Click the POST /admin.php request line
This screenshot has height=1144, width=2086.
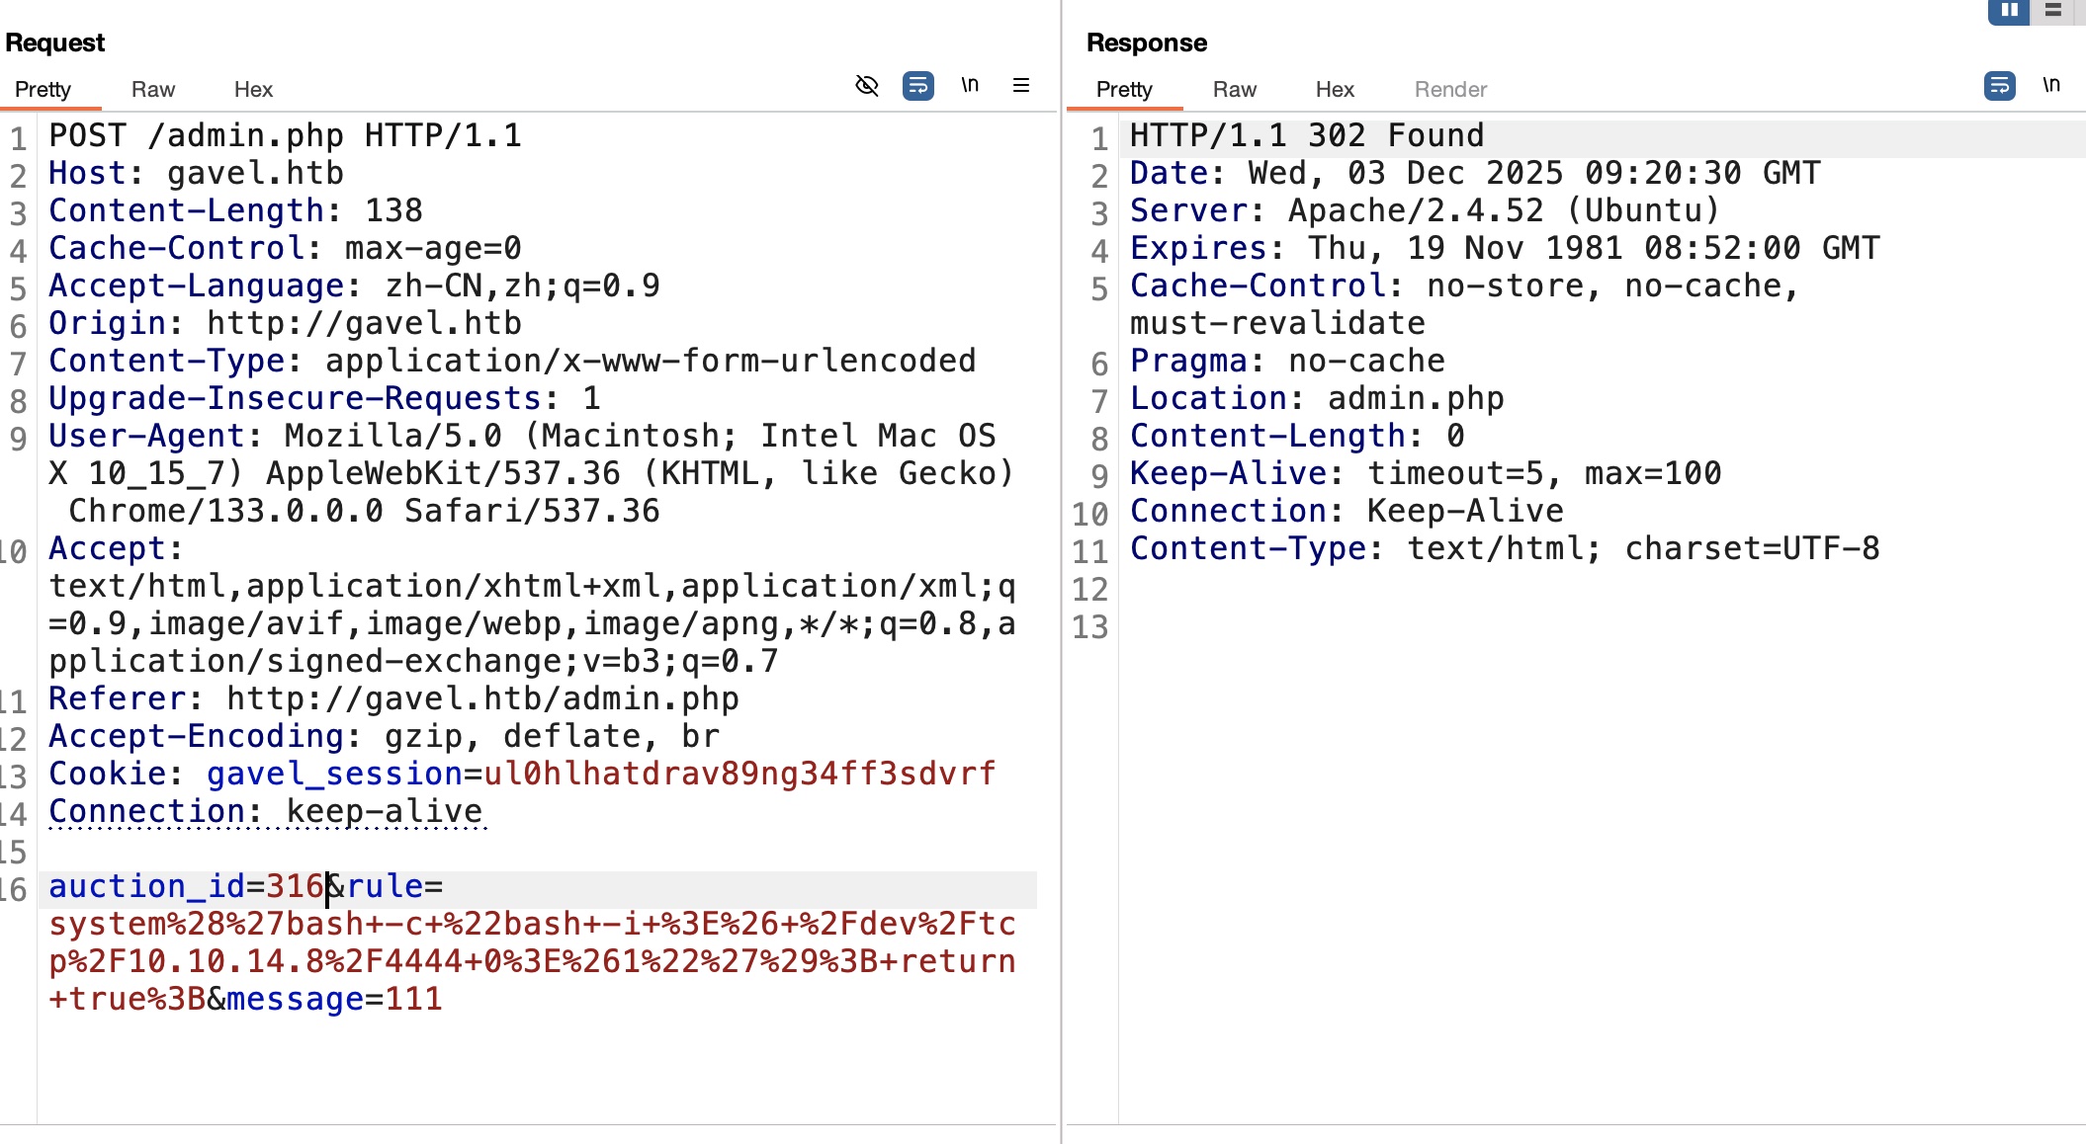(285, 135)
